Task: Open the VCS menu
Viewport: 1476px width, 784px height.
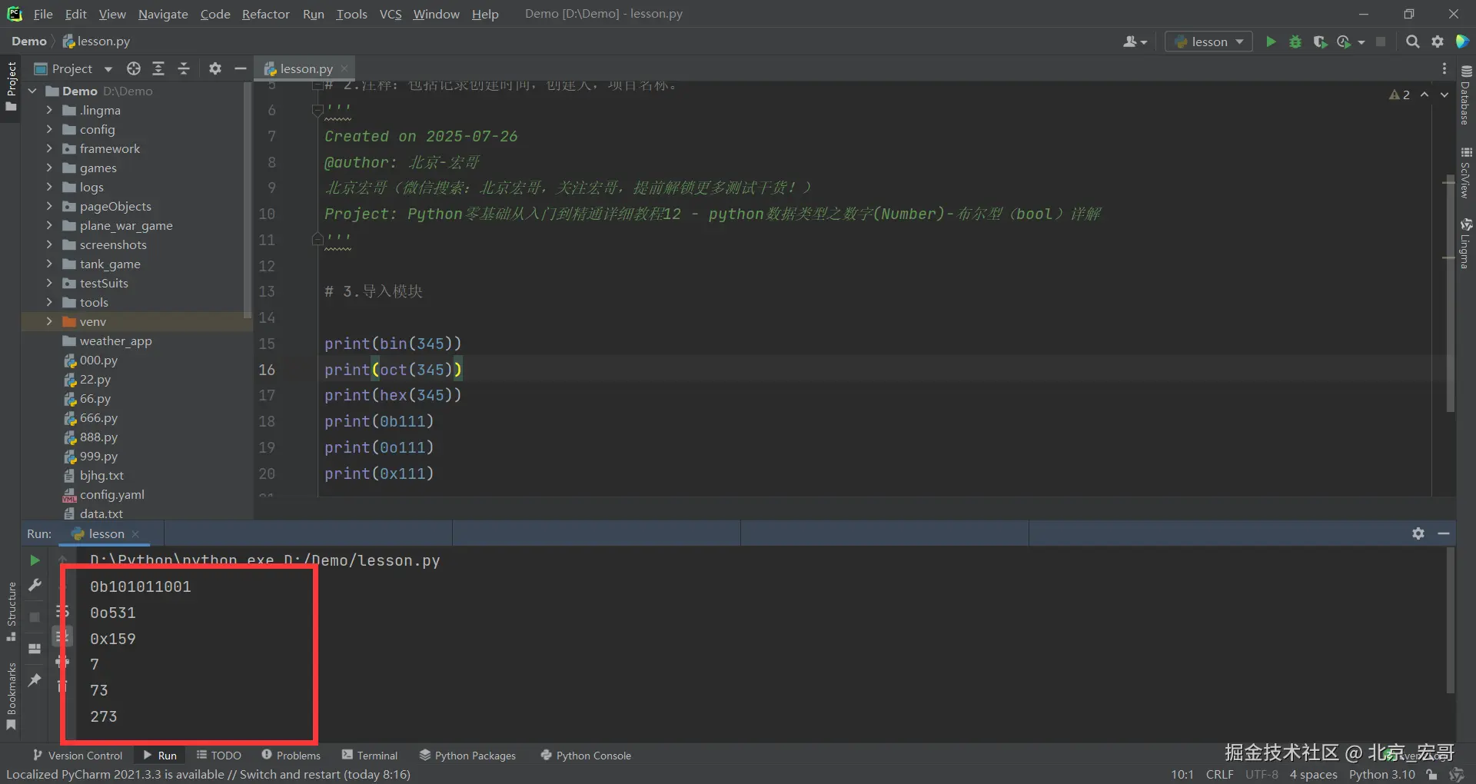Action: pyautogui.click(x=391, y=14)
